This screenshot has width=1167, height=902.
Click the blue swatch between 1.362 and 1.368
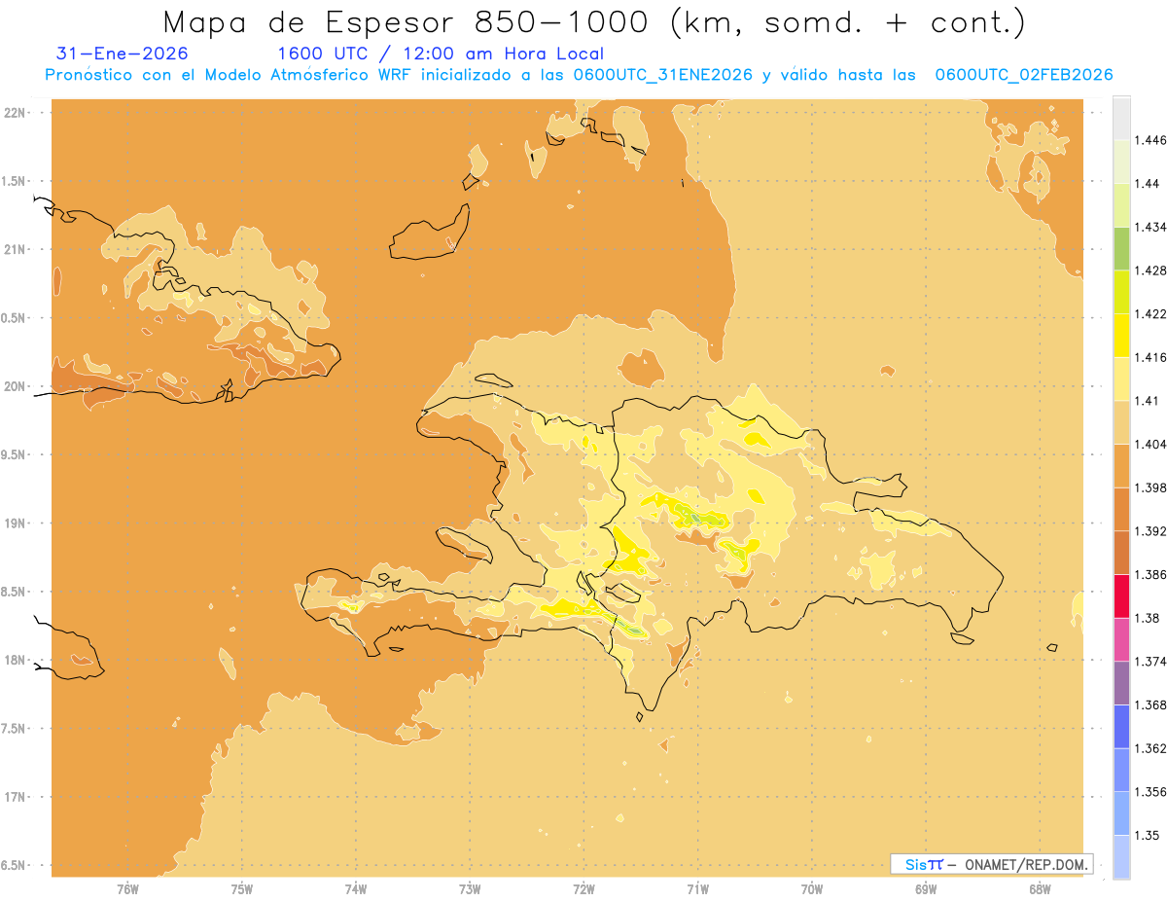[1121, 726]
